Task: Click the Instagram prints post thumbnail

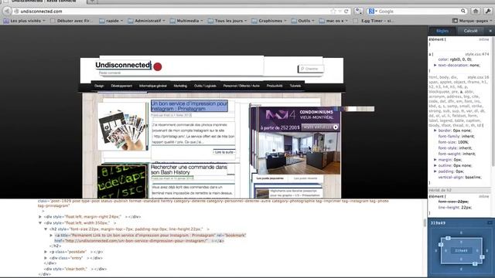Action: [x=122, y=127]
